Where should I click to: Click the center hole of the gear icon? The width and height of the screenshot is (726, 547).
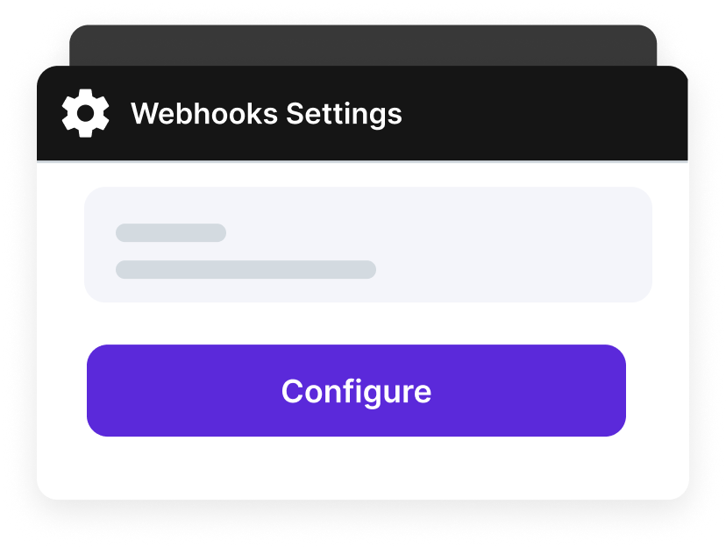pyautogui.click(x=85, y=114)
